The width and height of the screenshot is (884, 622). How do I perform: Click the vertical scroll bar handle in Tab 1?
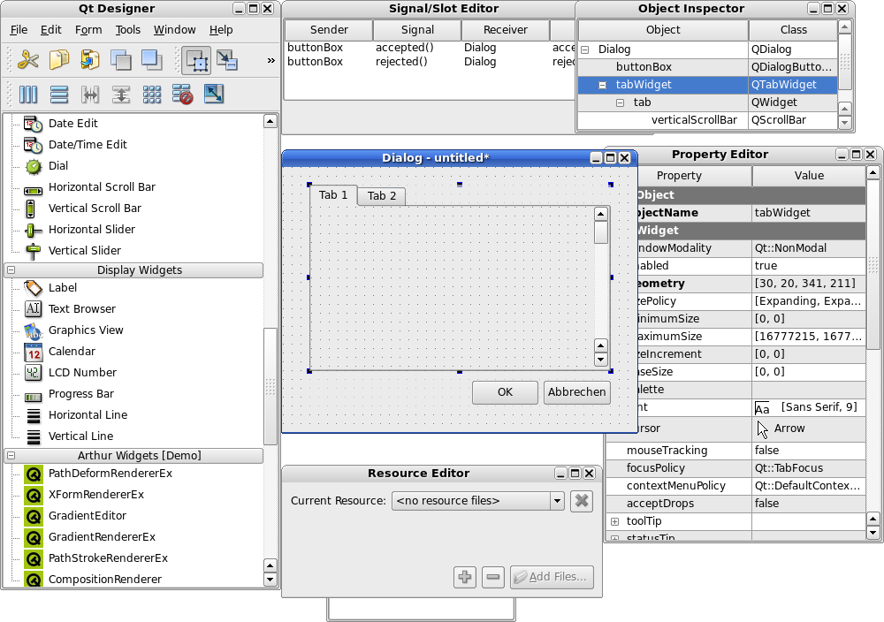(601, 232)
